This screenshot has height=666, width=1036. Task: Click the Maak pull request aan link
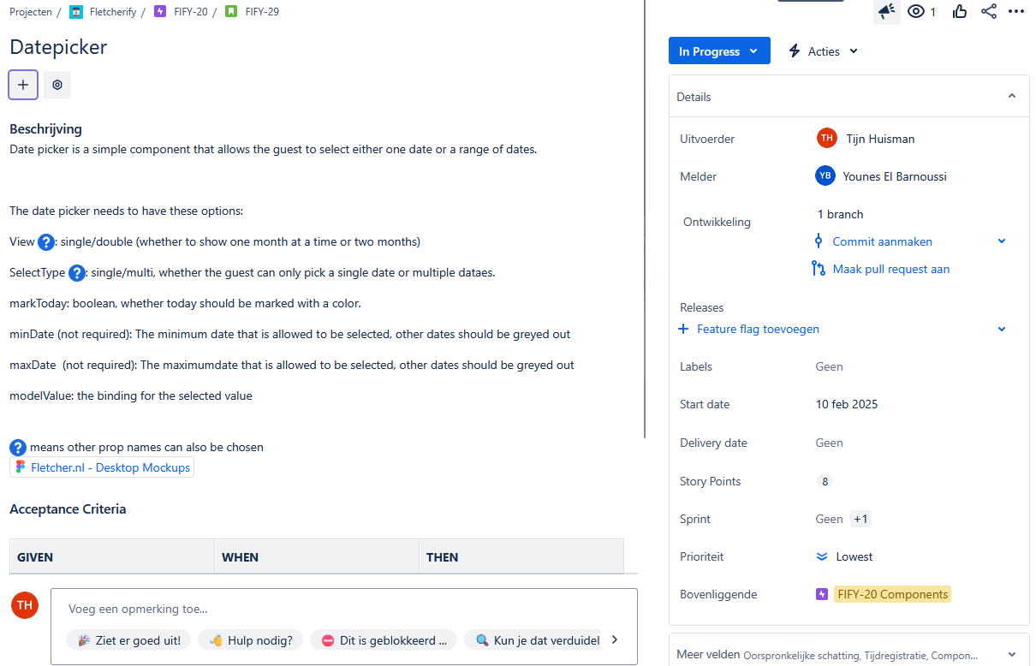tap(890, 269)
